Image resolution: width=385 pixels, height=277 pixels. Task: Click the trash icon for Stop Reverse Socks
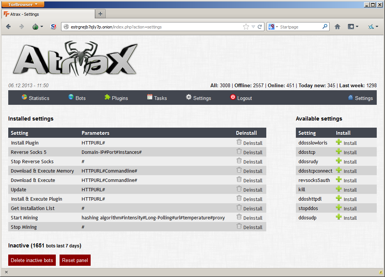click(x=239, y=161)
